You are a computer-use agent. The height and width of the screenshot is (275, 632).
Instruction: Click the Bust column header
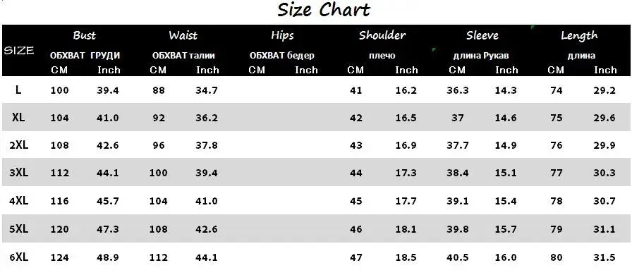coord(85,35)
